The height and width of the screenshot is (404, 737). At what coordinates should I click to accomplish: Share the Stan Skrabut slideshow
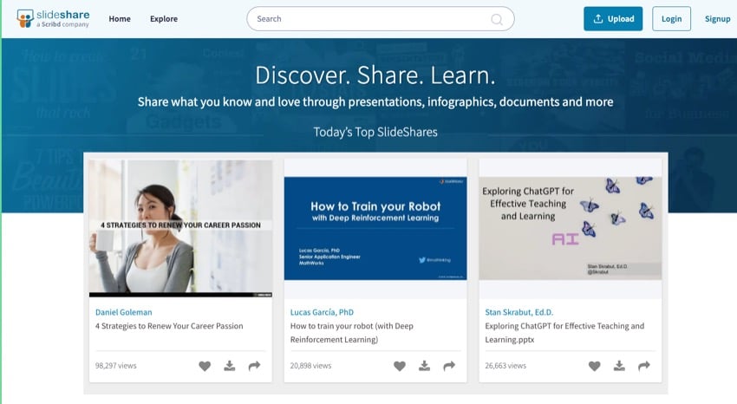click(x=644, y=366)
